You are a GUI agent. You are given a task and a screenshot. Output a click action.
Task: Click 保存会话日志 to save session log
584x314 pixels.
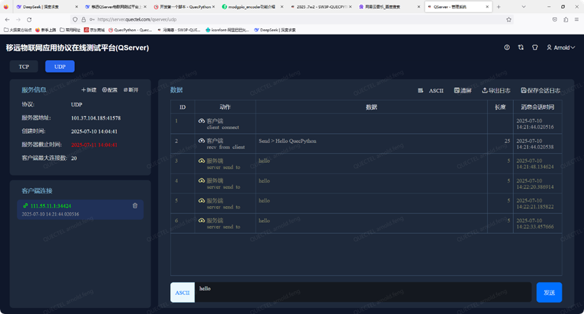[540, 90]
